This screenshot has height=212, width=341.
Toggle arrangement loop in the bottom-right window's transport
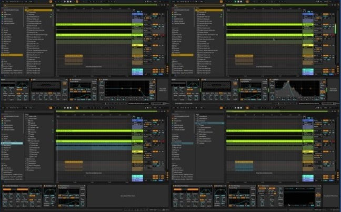247,109
